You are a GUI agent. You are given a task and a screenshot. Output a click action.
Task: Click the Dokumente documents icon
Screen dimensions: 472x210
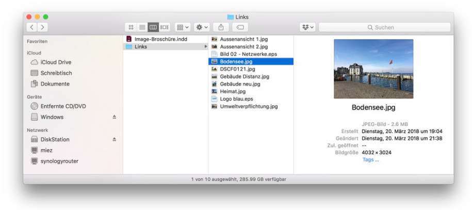coord(35,84)
